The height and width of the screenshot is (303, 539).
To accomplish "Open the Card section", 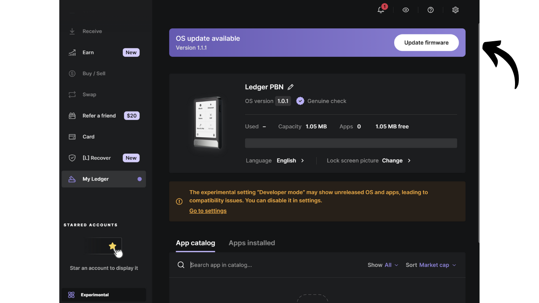I will click(88, 136).
